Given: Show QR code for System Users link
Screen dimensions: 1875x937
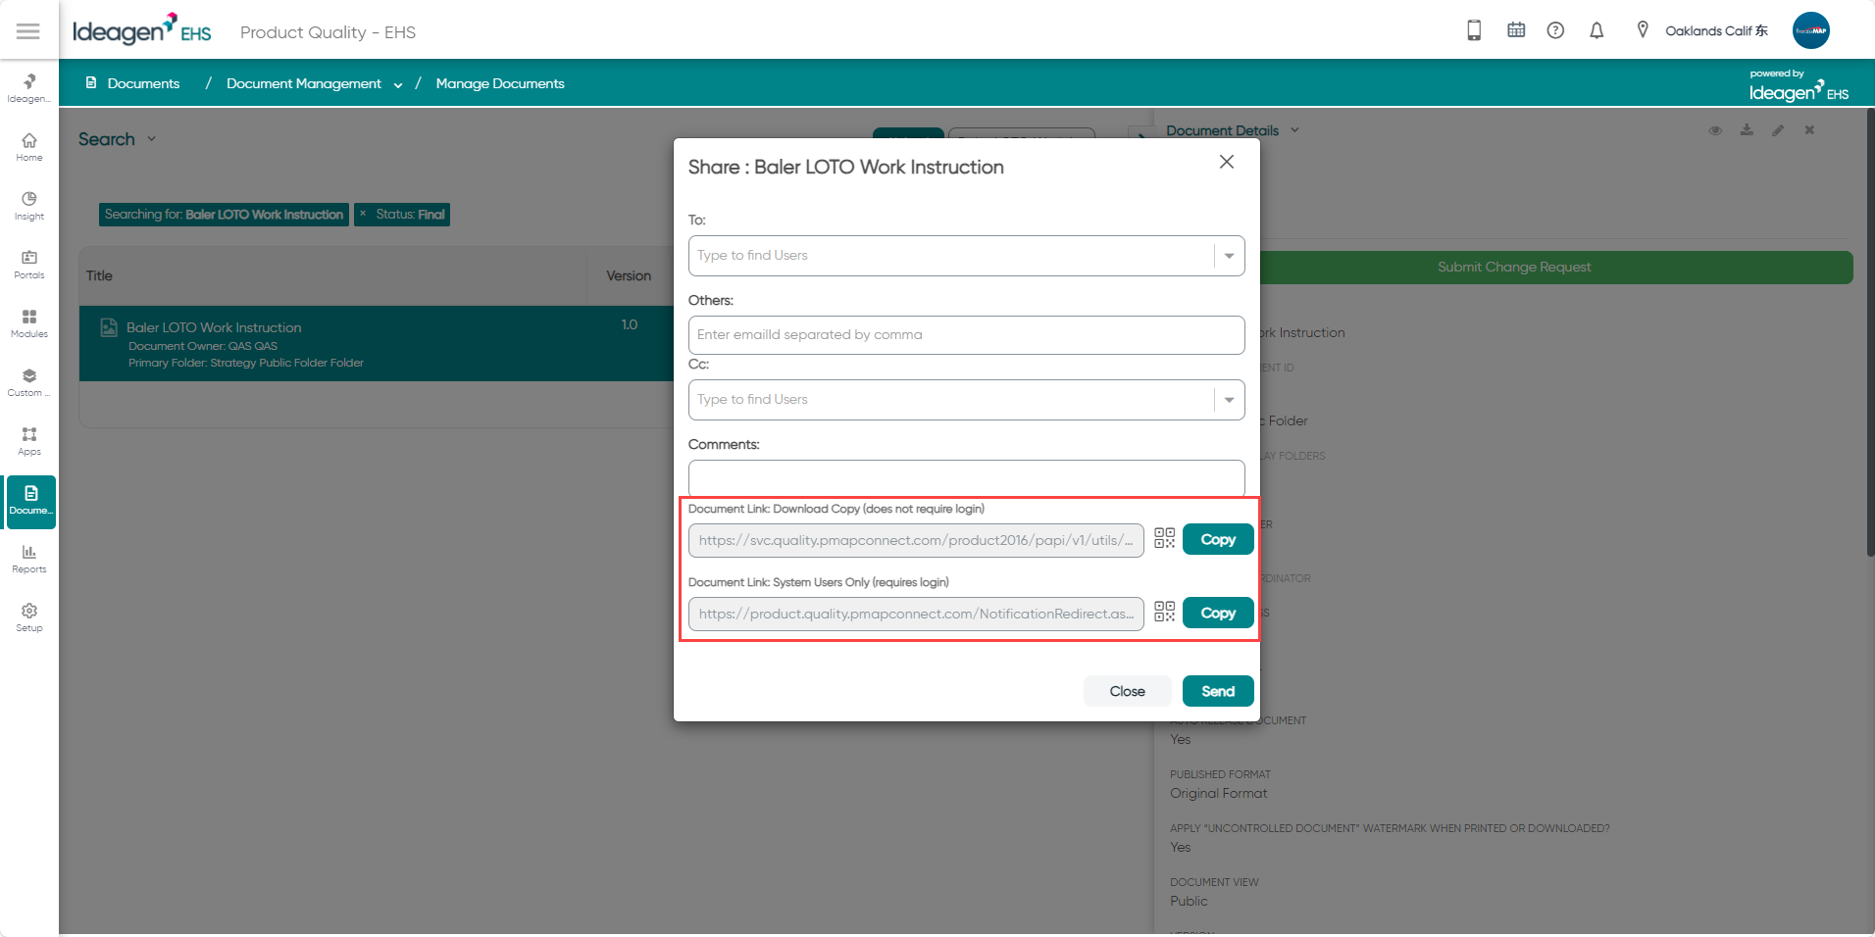Looking at the screenshot, I should [1164, 612].
